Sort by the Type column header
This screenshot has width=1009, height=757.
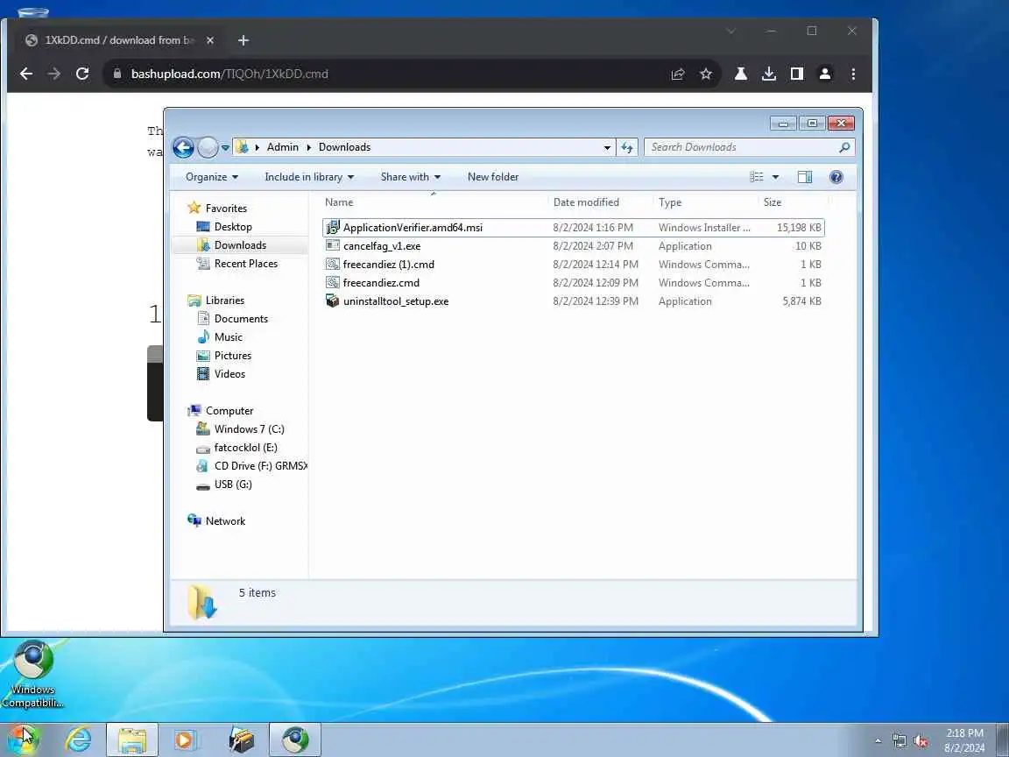point(670,202)
